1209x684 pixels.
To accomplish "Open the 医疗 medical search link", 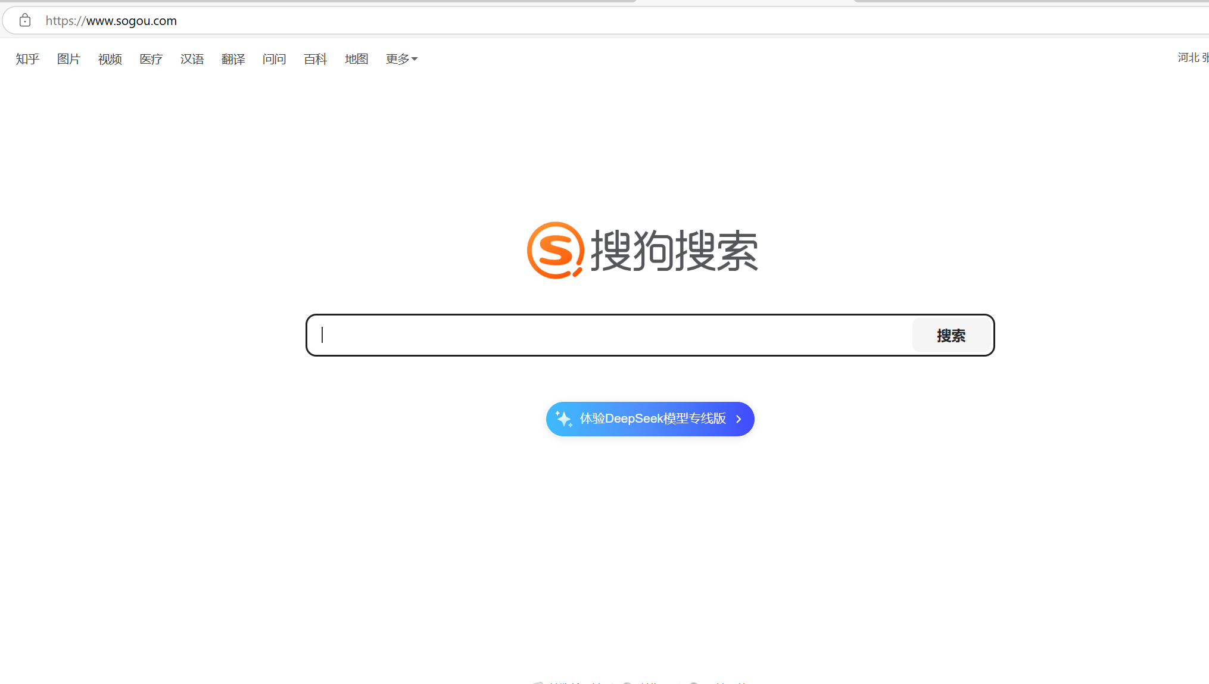I will tap(151, 59).
